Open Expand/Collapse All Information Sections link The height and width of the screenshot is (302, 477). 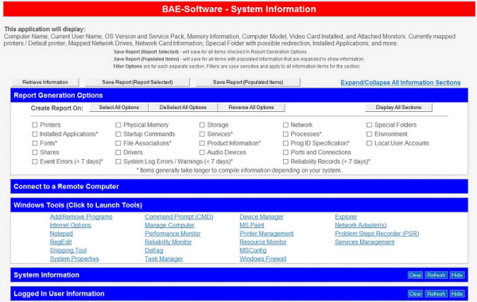(401, 83)
